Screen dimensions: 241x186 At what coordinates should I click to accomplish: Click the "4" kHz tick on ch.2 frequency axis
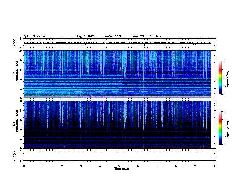[x=21, y=129]
